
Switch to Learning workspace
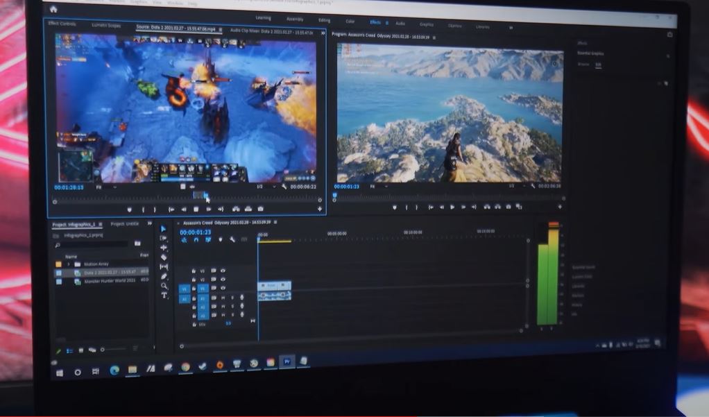click(263, 18)
